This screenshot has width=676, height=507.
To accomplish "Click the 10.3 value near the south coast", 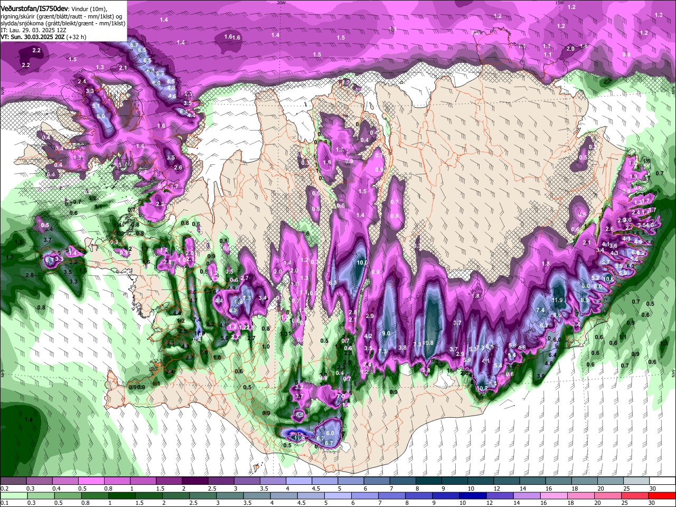I will tap(482, 388).
